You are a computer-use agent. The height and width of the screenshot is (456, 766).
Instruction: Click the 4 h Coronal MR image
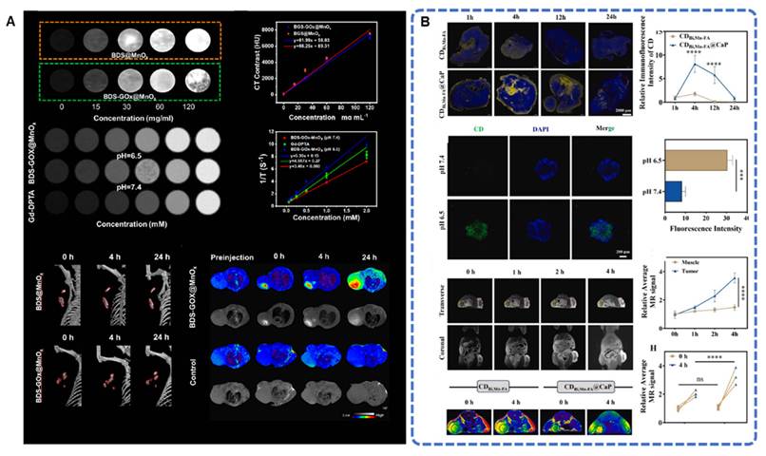(610, 347)
